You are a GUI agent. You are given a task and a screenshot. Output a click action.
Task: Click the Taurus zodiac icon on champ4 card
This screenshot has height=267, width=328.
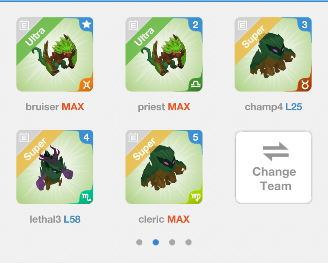[305, 85]
